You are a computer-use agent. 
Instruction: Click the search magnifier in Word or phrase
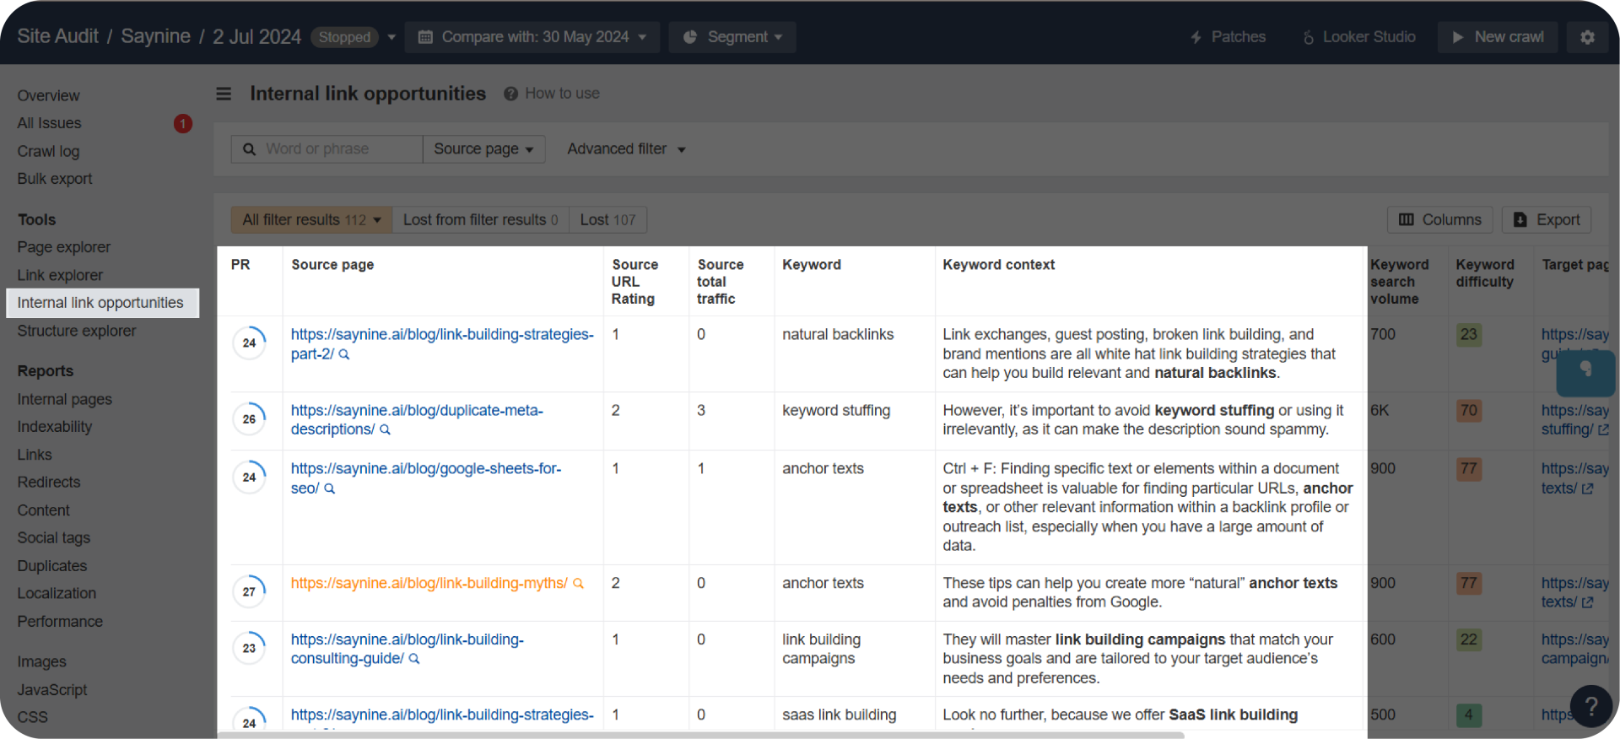pos(249,149)
